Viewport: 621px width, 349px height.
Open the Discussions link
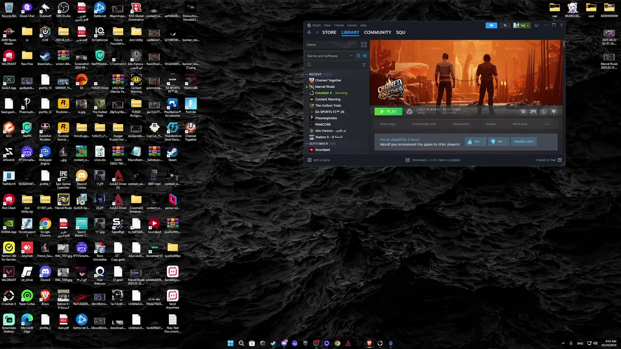[x=461, y=124]
